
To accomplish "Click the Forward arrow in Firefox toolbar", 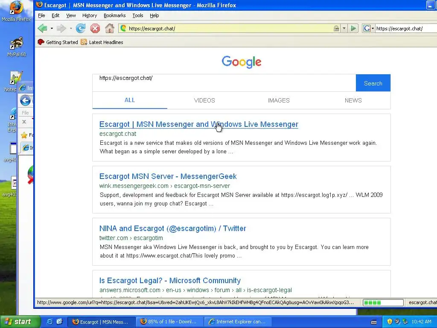I will tap(61, 28).
